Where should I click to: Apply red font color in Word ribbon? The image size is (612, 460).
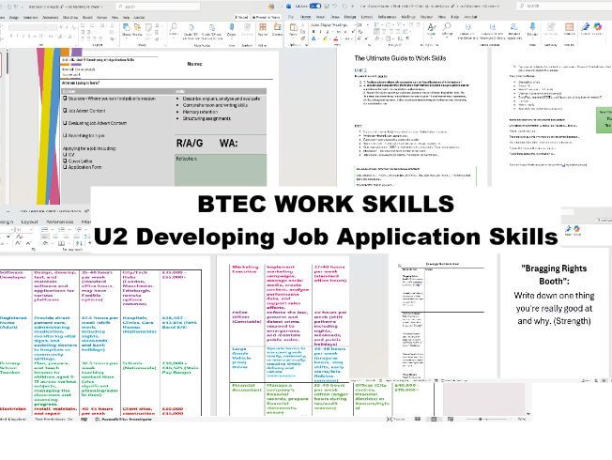pos(336,38)
